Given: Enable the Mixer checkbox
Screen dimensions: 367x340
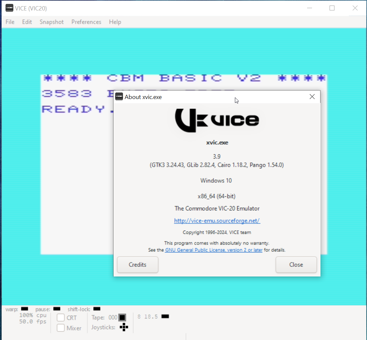Looking at the screenshot, I should [x=61, y=328].
